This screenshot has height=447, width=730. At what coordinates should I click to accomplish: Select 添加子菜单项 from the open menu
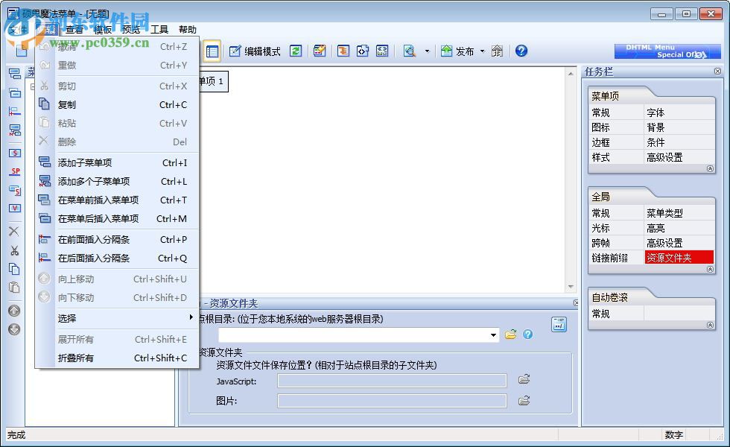(x=86, y=162)
